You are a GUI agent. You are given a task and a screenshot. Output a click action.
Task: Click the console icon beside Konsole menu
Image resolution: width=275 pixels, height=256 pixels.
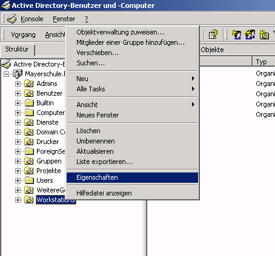(x=12, y=19)
